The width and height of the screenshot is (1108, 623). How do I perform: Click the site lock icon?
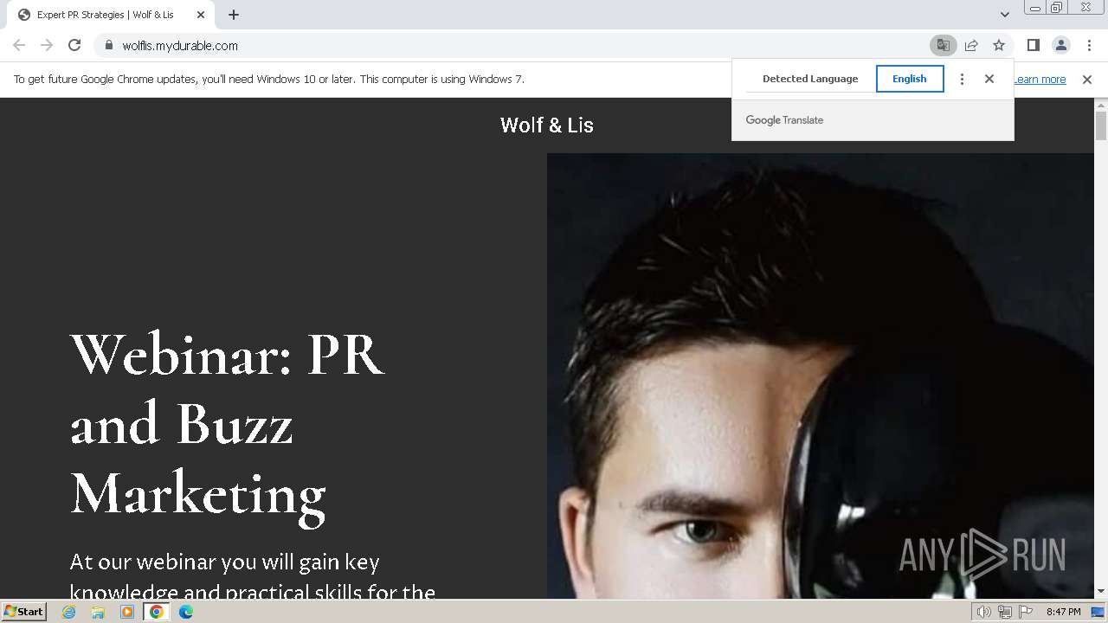point(108,45)
